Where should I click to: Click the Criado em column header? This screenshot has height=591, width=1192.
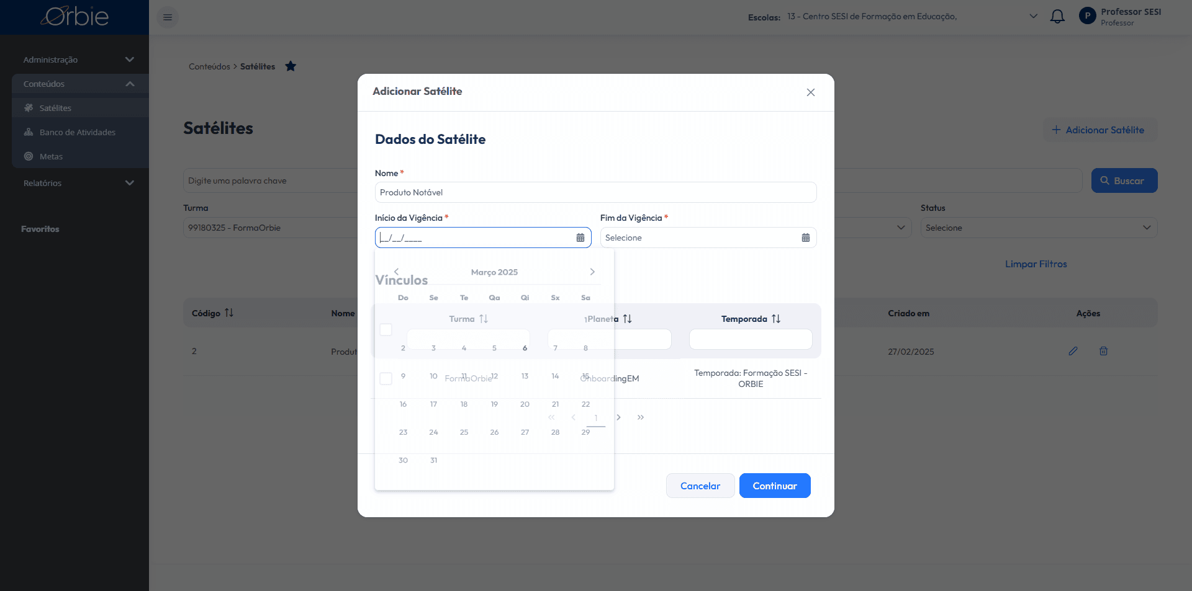[x=908, y=313]
